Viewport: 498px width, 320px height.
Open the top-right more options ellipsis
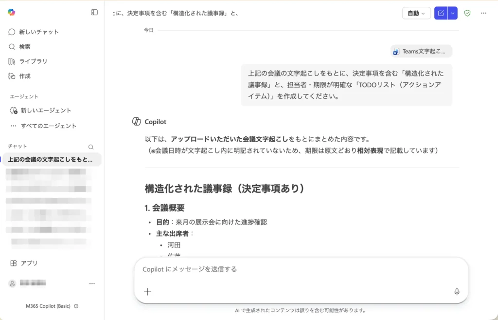tap(484, 13)
